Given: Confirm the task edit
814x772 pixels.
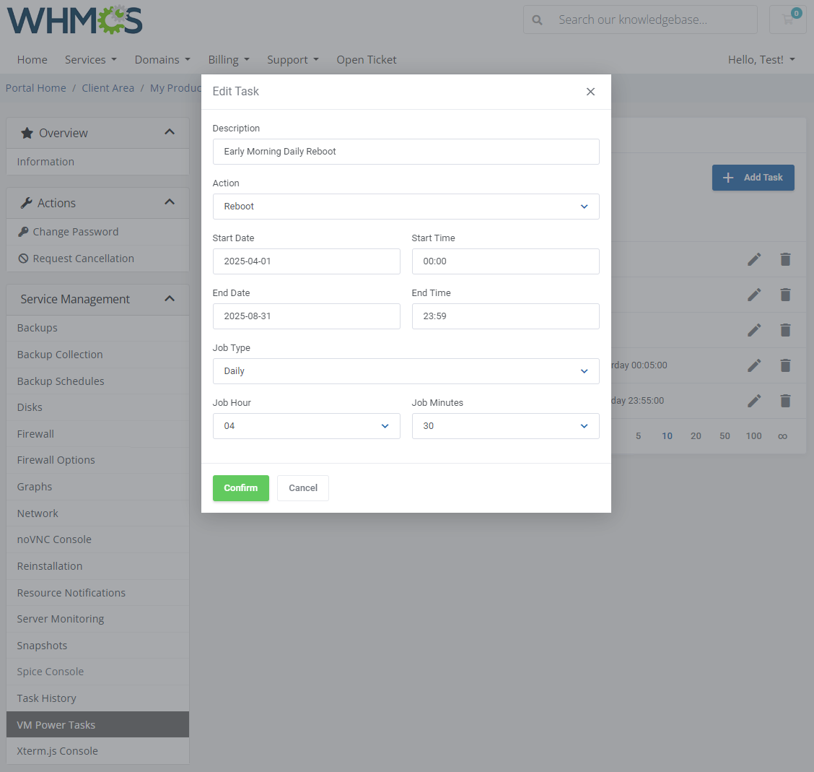Looking at the screenshot, I should (x=240, y=488).
